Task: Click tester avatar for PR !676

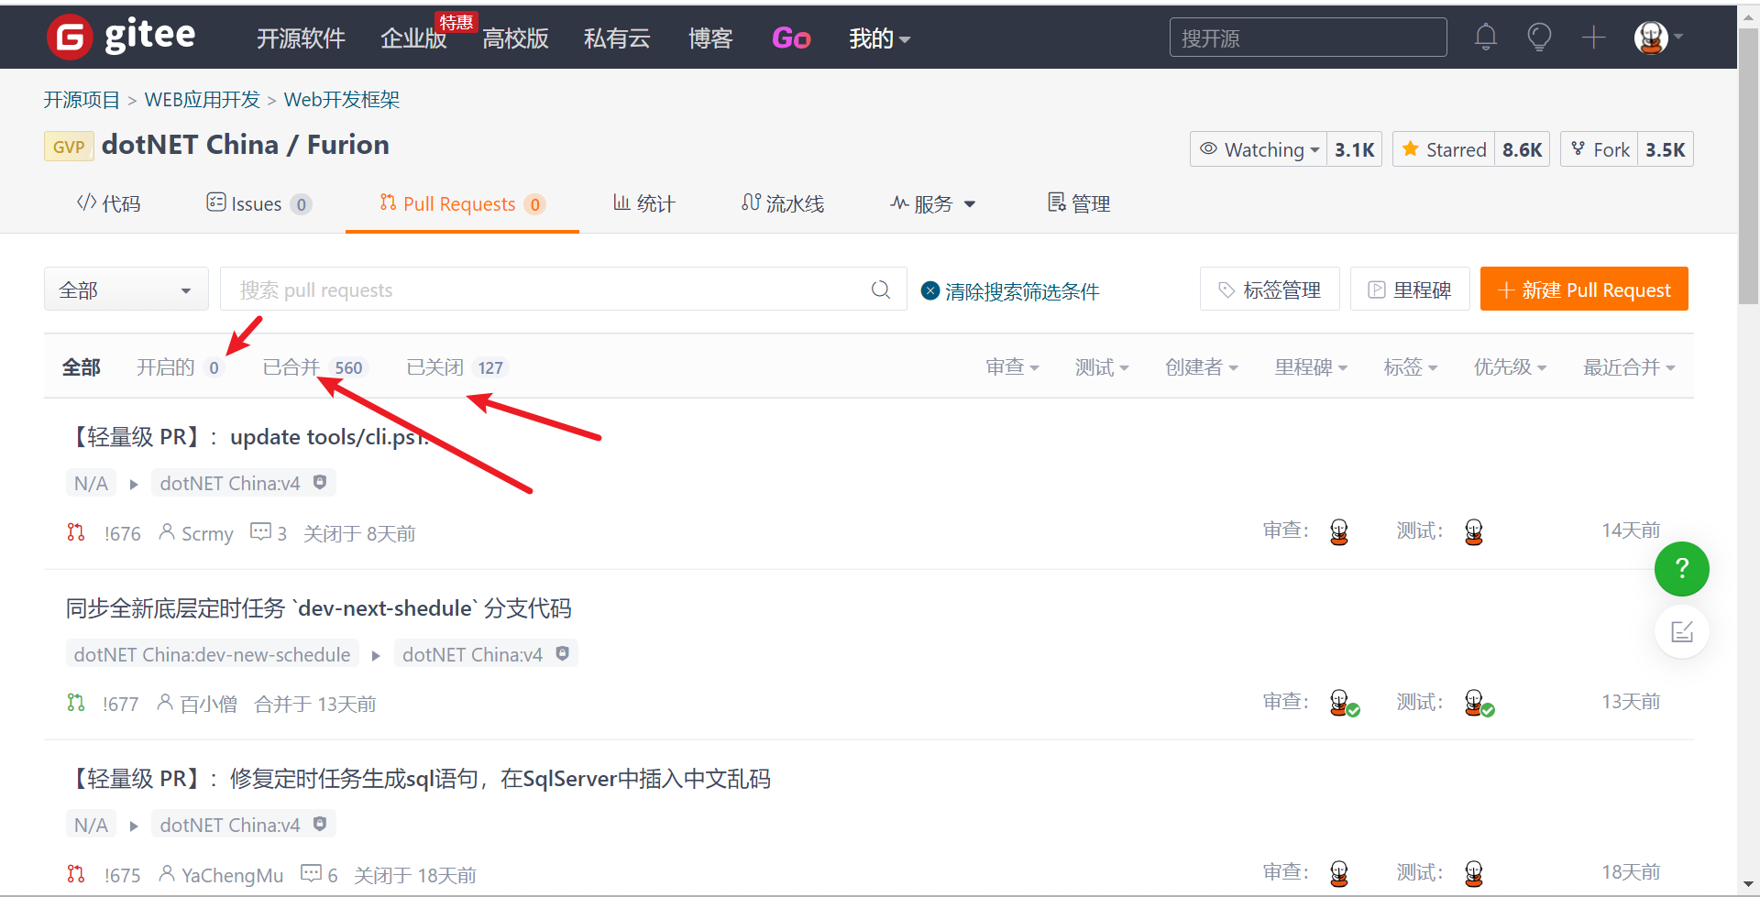Action: coord(1474,531)
